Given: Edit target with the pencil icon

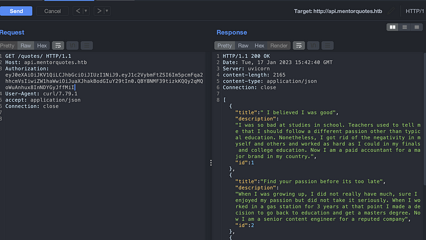Looking at the screenshot, I should [391, 11].
